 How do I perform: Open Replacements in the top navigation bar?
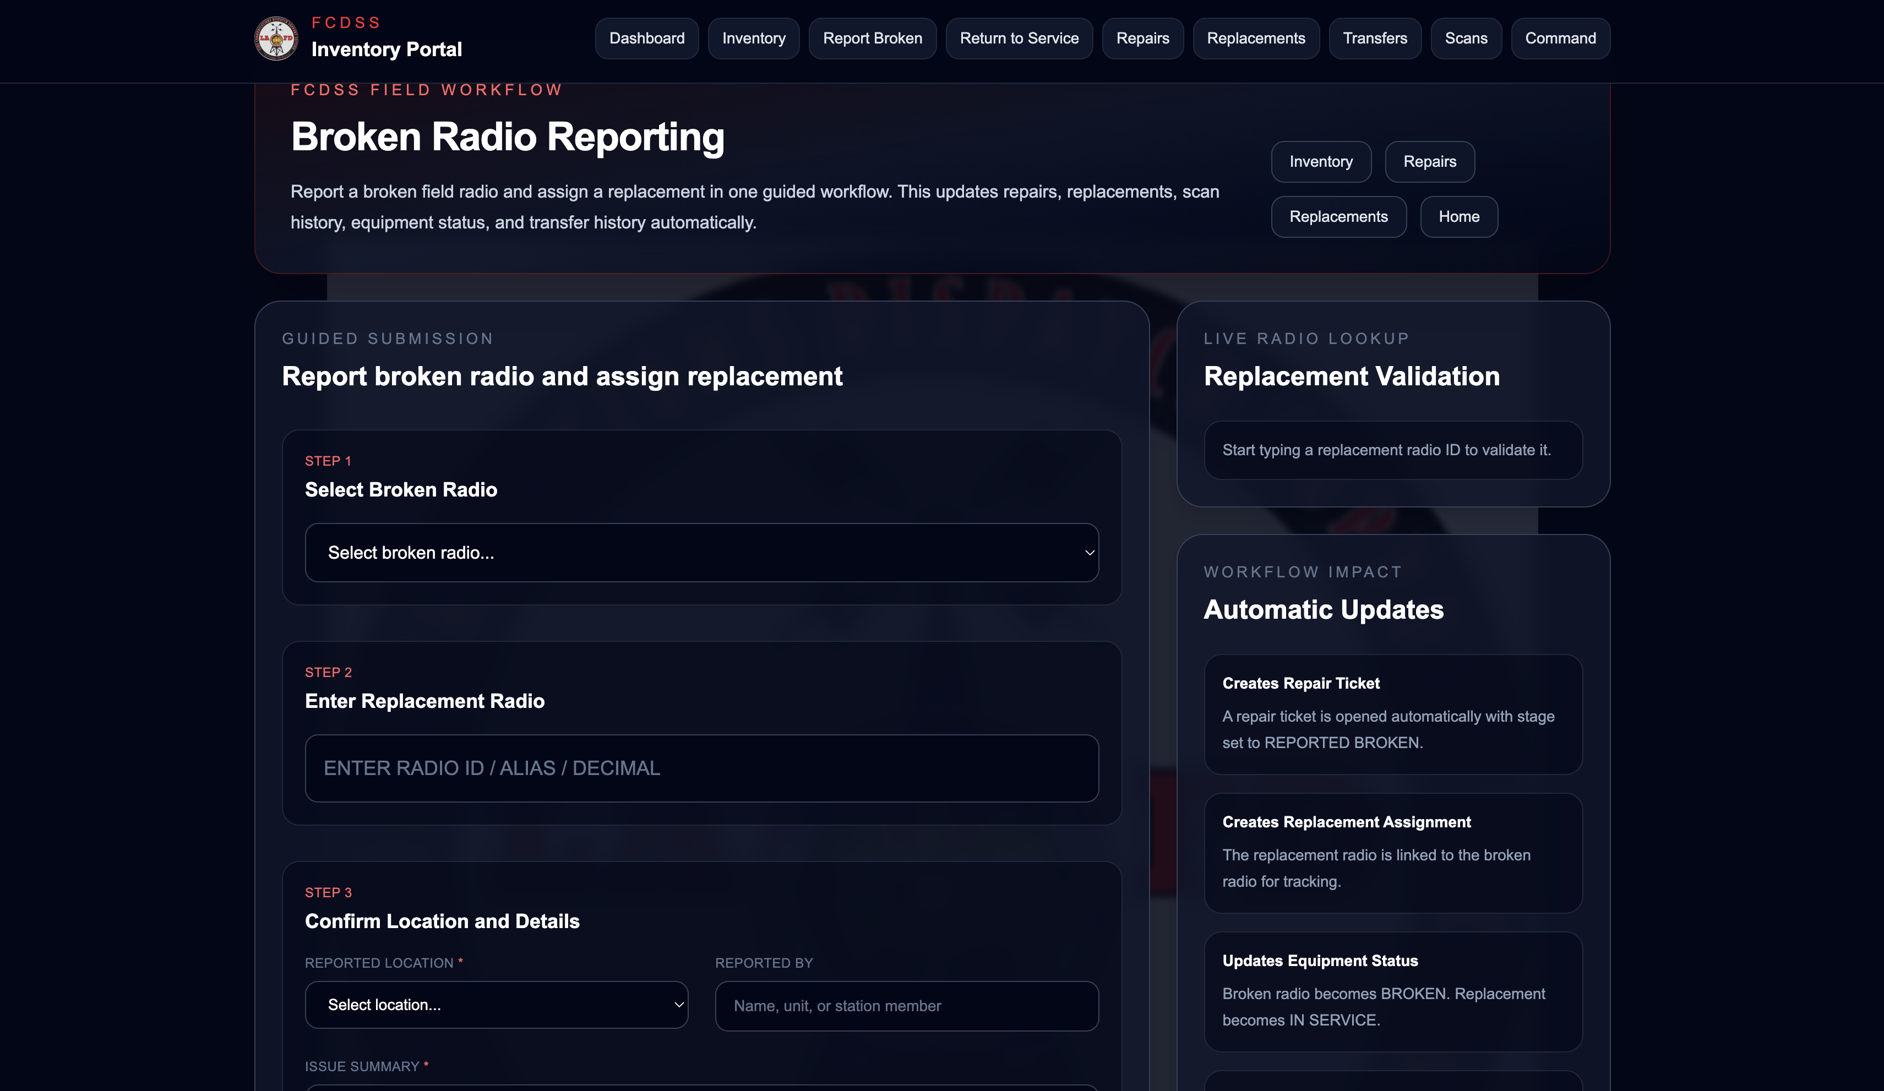coord(1255,38)
